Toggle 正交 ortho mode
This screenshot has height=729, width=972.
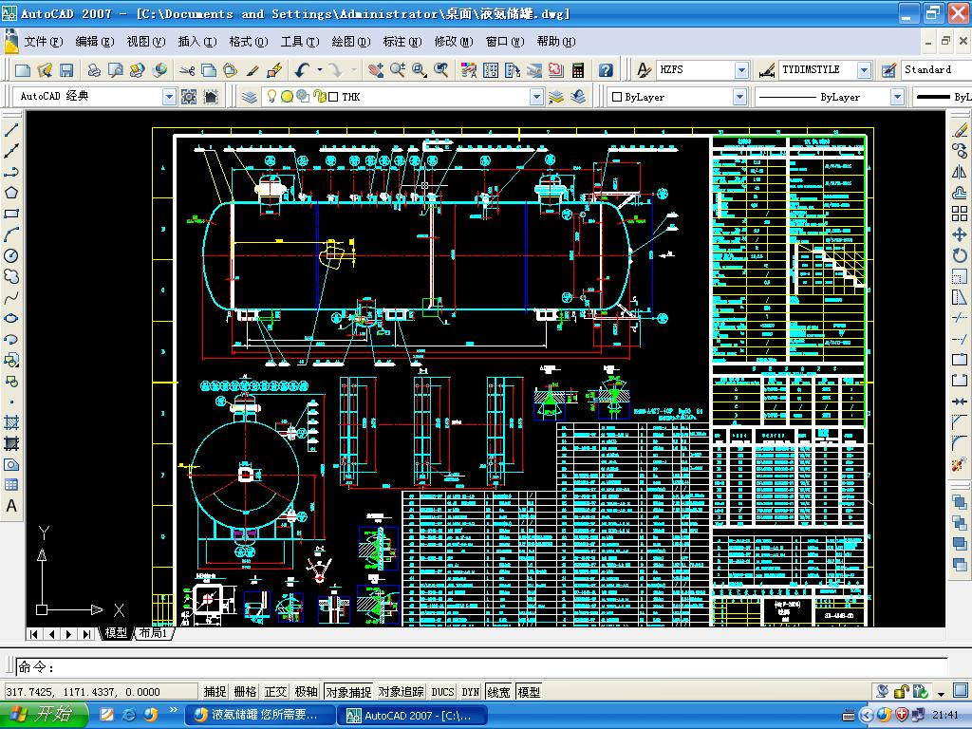point(276,692)
